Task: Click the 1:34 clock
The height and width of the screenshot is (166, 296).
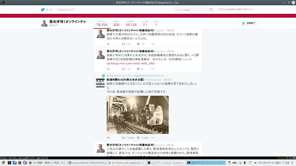Action: 286,163
